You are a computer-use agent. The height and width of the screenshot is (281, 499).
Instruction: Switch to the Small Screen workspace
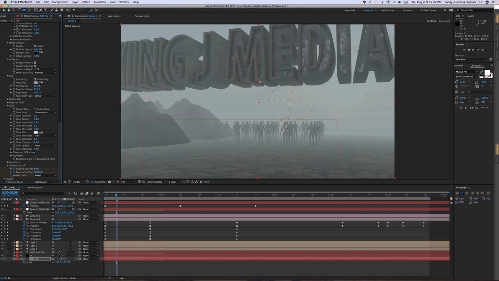tap(387, 11)
